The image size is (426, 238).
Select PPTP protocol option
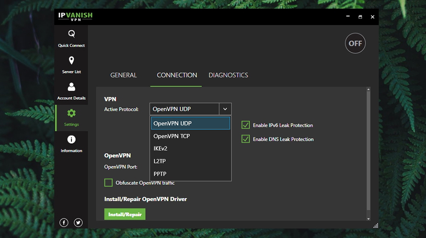[190, 174]
